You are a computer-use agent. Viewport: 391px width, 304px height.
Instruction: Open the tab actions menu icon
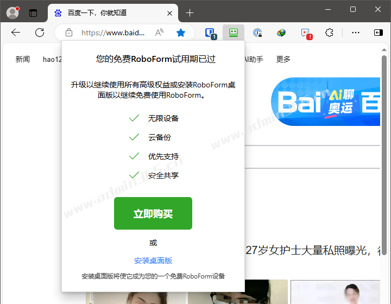pos(33,12)
